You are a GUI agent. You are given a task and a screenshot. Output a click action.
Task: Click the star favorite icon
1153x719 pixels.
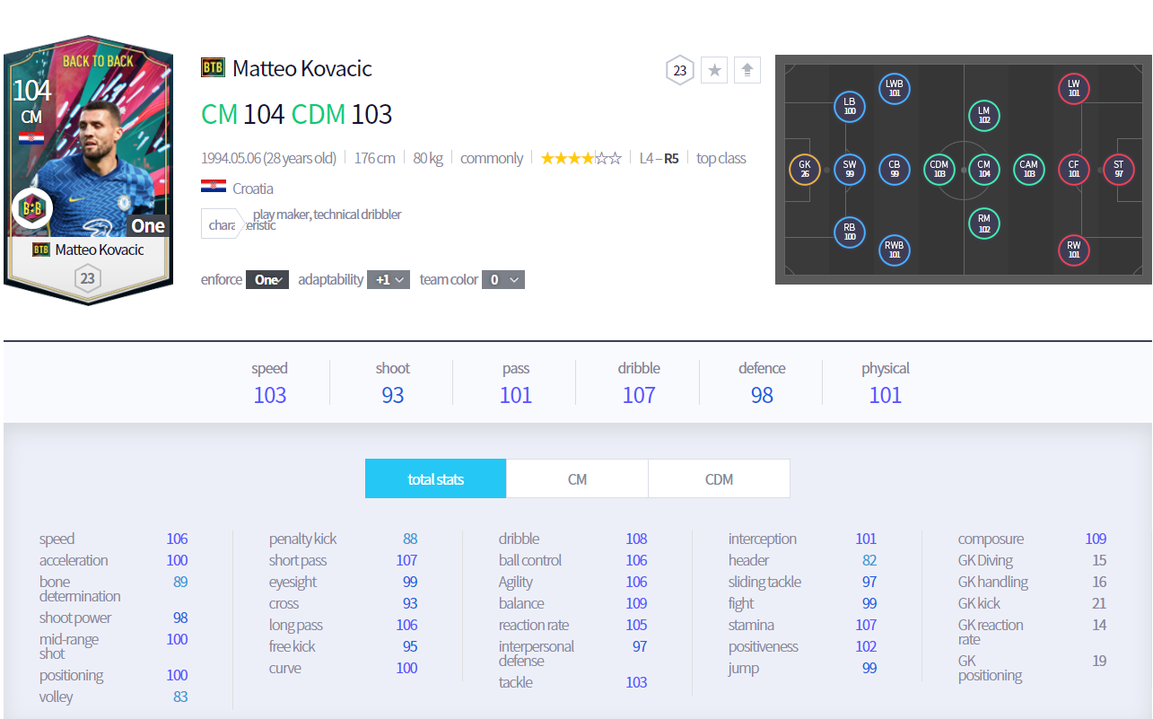pos(714,70)
